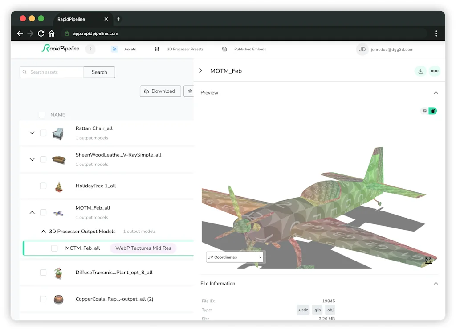Viewport: 456px width, 331px height.
Task: Open the three-dot options for MOTM_Feb
Action: 435,71
